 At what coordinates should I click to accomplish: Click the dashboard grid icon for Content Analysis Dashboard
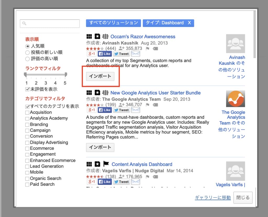89,164
